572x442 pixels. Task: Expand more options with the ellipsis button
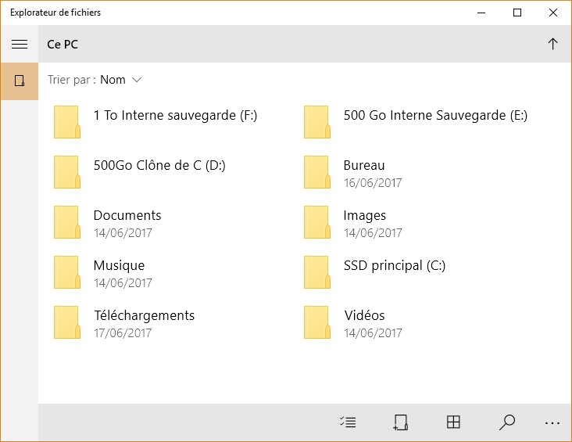coord(552,422)
